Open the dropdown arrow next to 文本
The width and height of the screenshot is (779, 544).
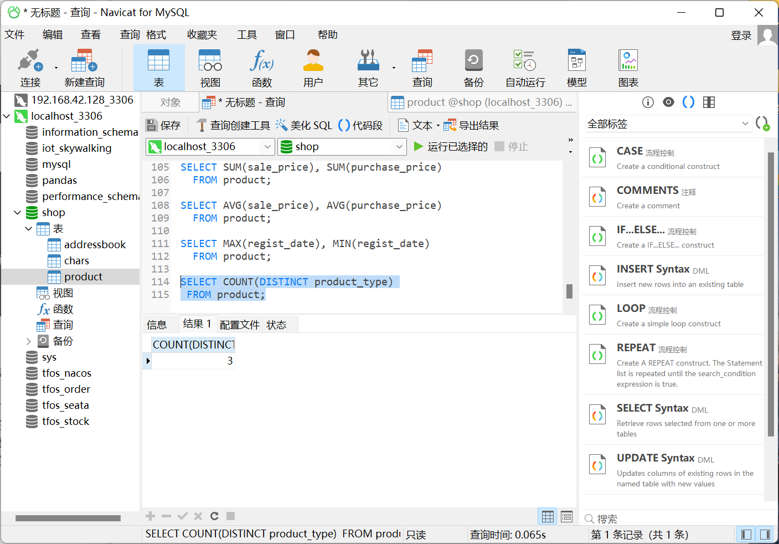[438, 126]
